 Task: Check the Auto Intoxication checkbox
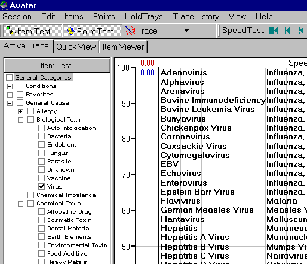point(41,128)
